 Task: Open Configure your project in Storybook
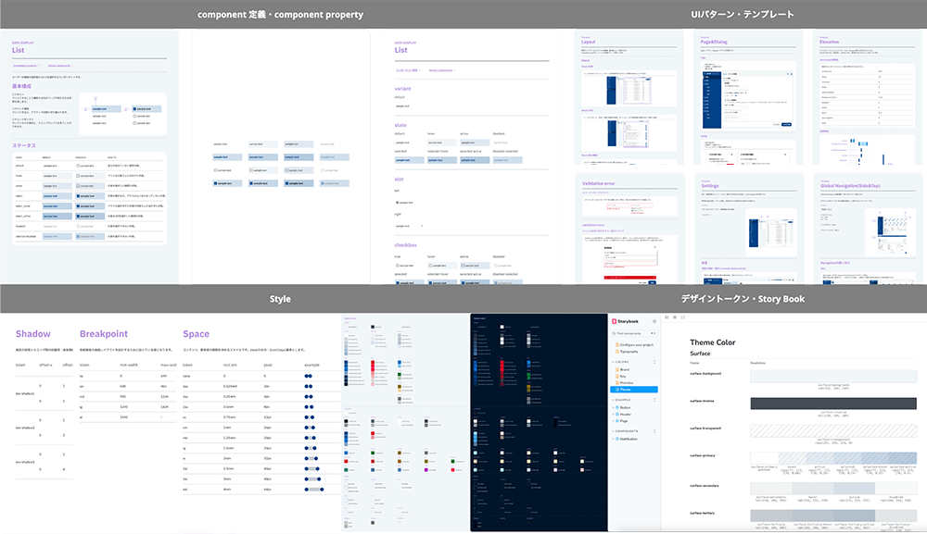pos(636,344)
